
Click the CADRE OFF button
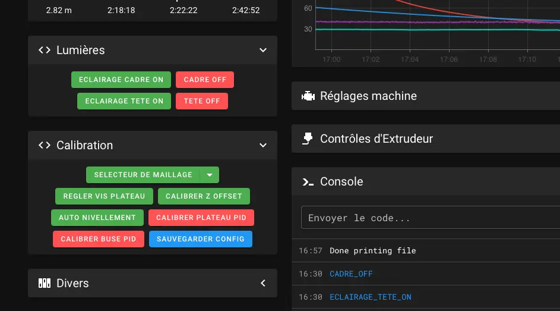coord(205,80)
